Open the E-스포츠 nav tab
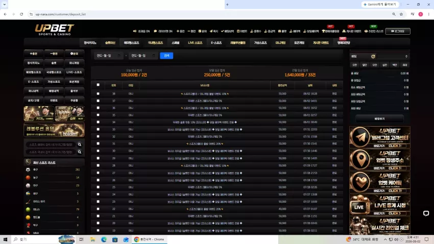Image resolution: width=434 pixels, height=244 pixels. pyautogui.click(x=216, y=42)
